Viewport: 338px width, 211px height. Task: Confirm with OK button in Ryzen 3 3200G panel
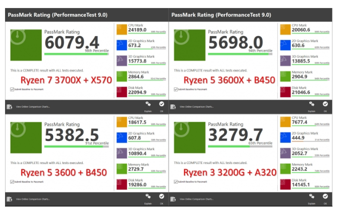pyautogui.click(x=325, y=196)
